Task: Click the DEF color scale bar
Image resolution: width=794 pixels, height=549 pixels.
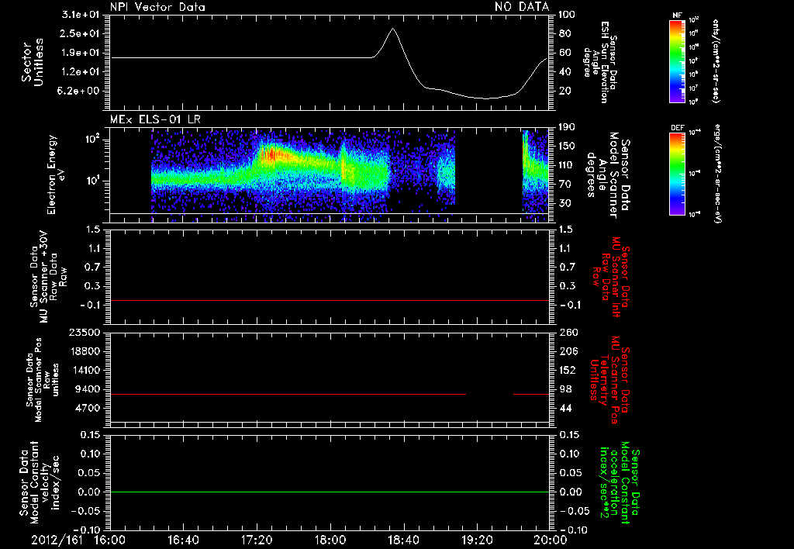Action: pyautogui.click(x=677, y=174)
